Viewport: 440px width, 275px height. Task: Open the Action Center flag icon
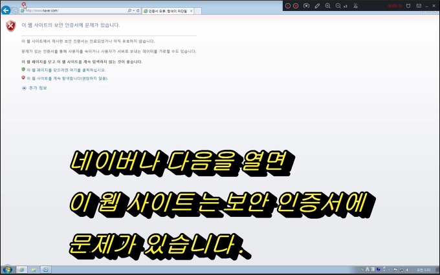point(395,270)
